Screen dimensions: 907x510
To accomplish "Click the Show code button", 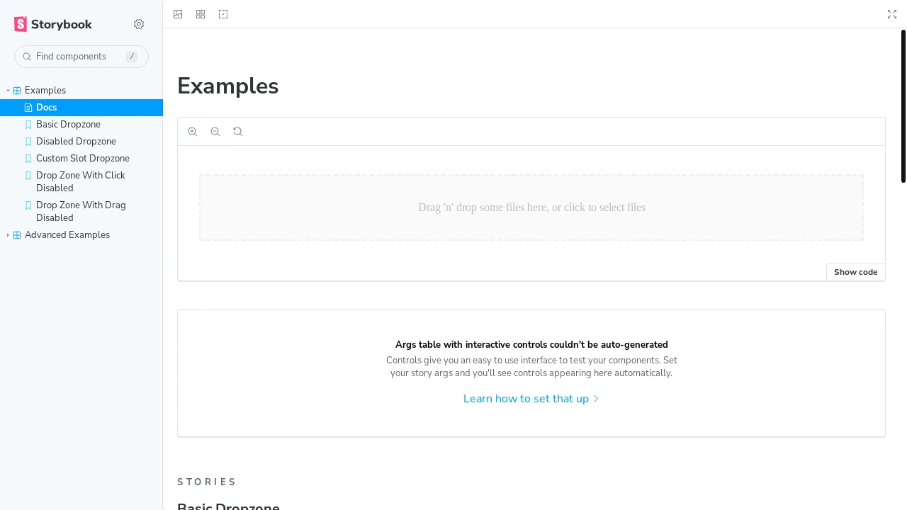I will point(856,272).
